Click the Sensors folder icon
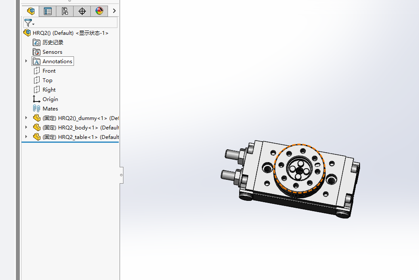Viewport: 419px width, 280px height. (x=37, y=52)
